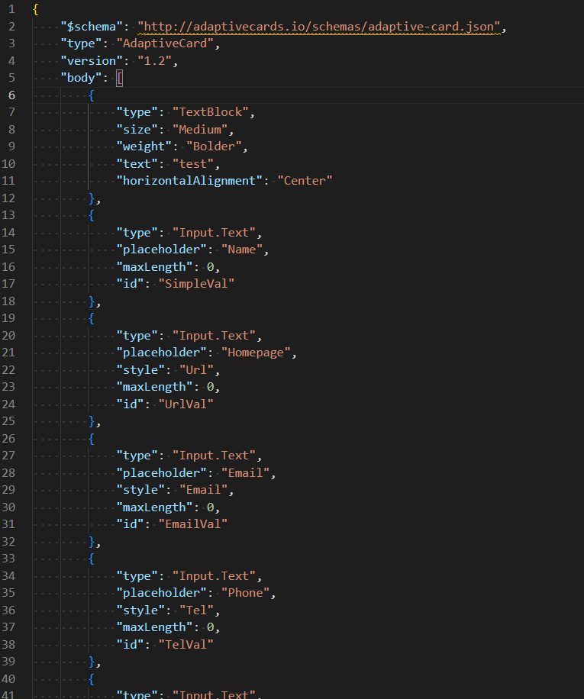The height and width of the screenshot is (699, 584).
Task: Select the "AdaptiveCard" value on line 3
Action: coord(165,43)
